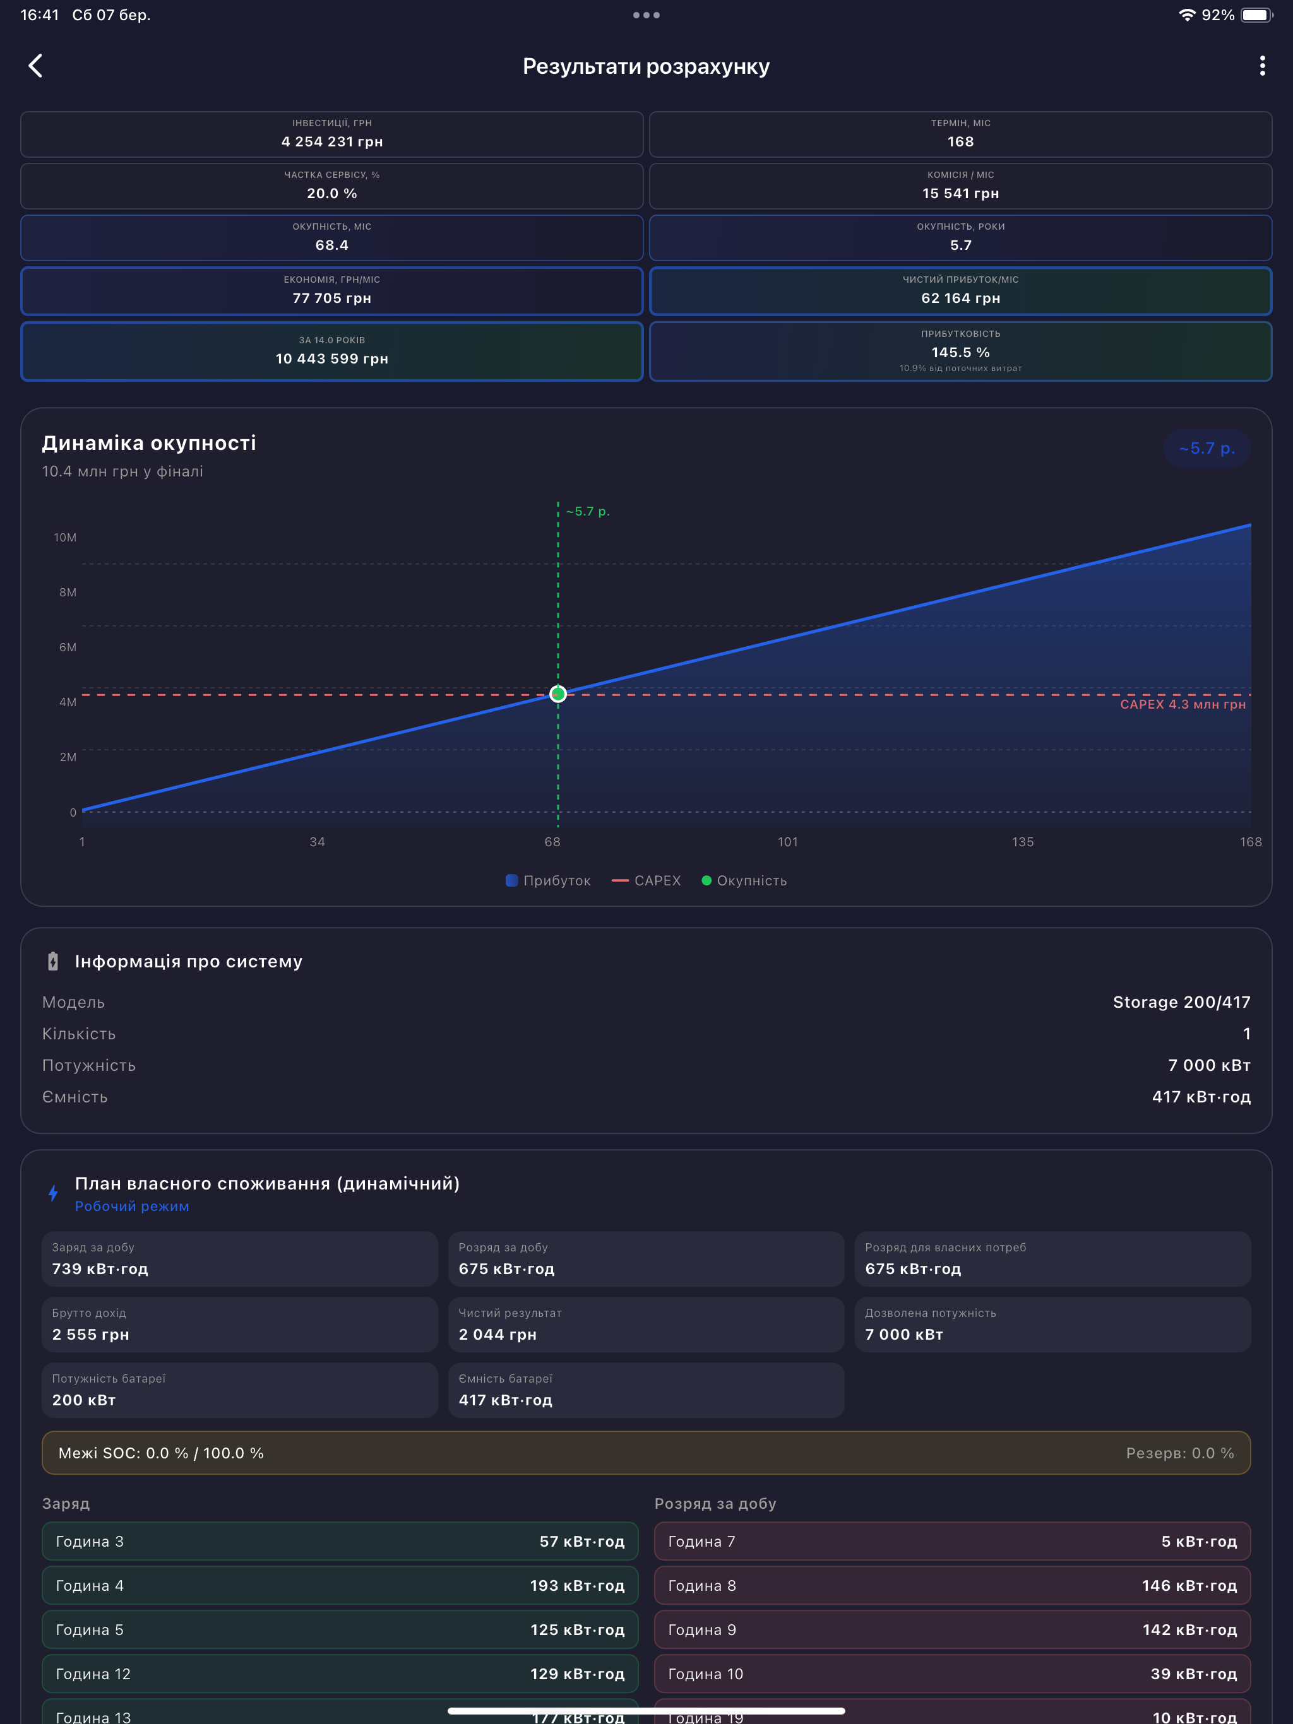This screenshot has width=1293, height=1724.
Task: Tap the ~5.7 р. badge in chart header
Action: point(1207,448)
